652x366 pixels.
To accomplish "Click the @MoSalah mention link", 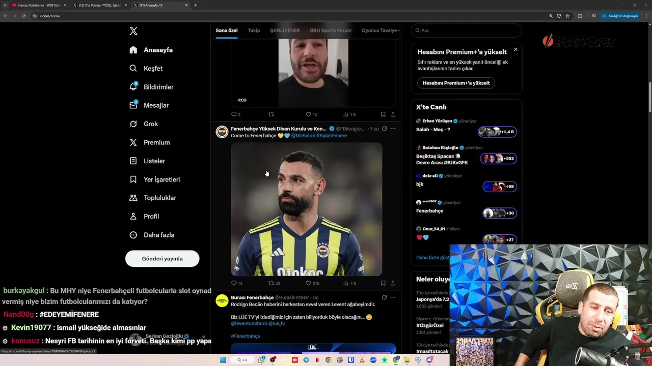I will click(x=303, y=136).
